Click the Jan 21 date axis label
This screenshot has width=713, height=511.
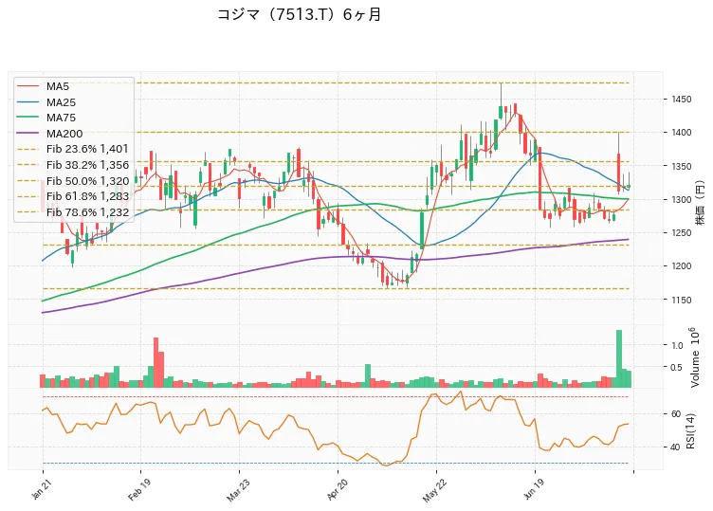point(41,490)
